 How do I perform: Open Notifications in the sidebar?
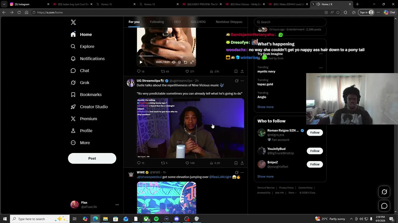(88, 59)
